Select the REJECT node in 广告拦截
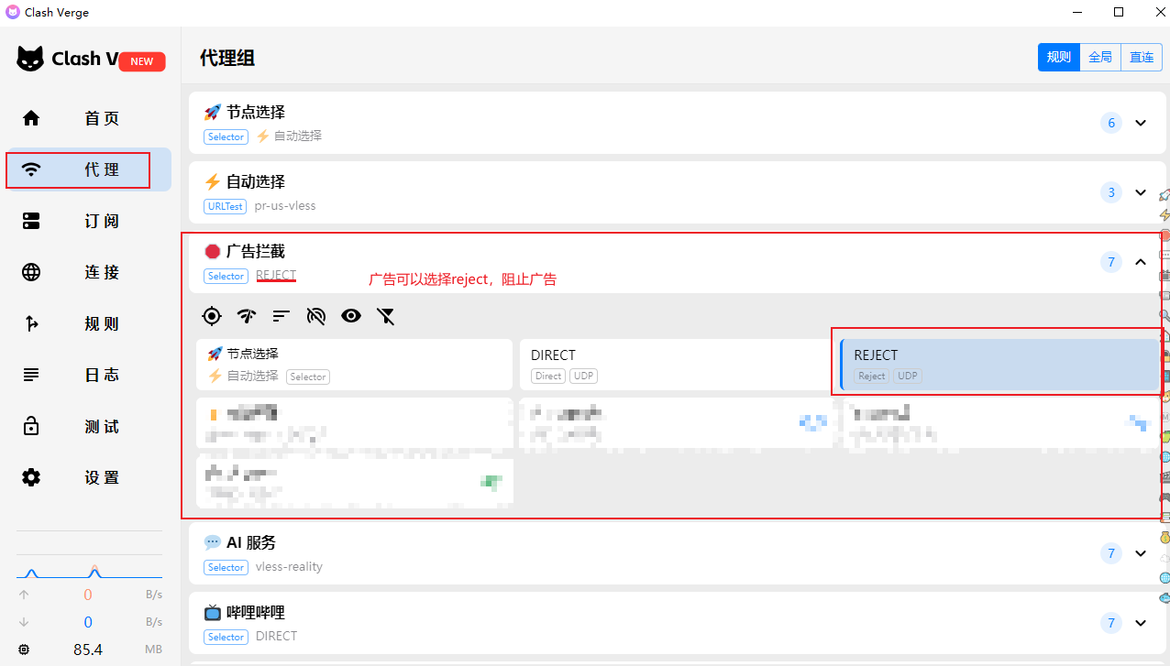 tap(999, 365)
